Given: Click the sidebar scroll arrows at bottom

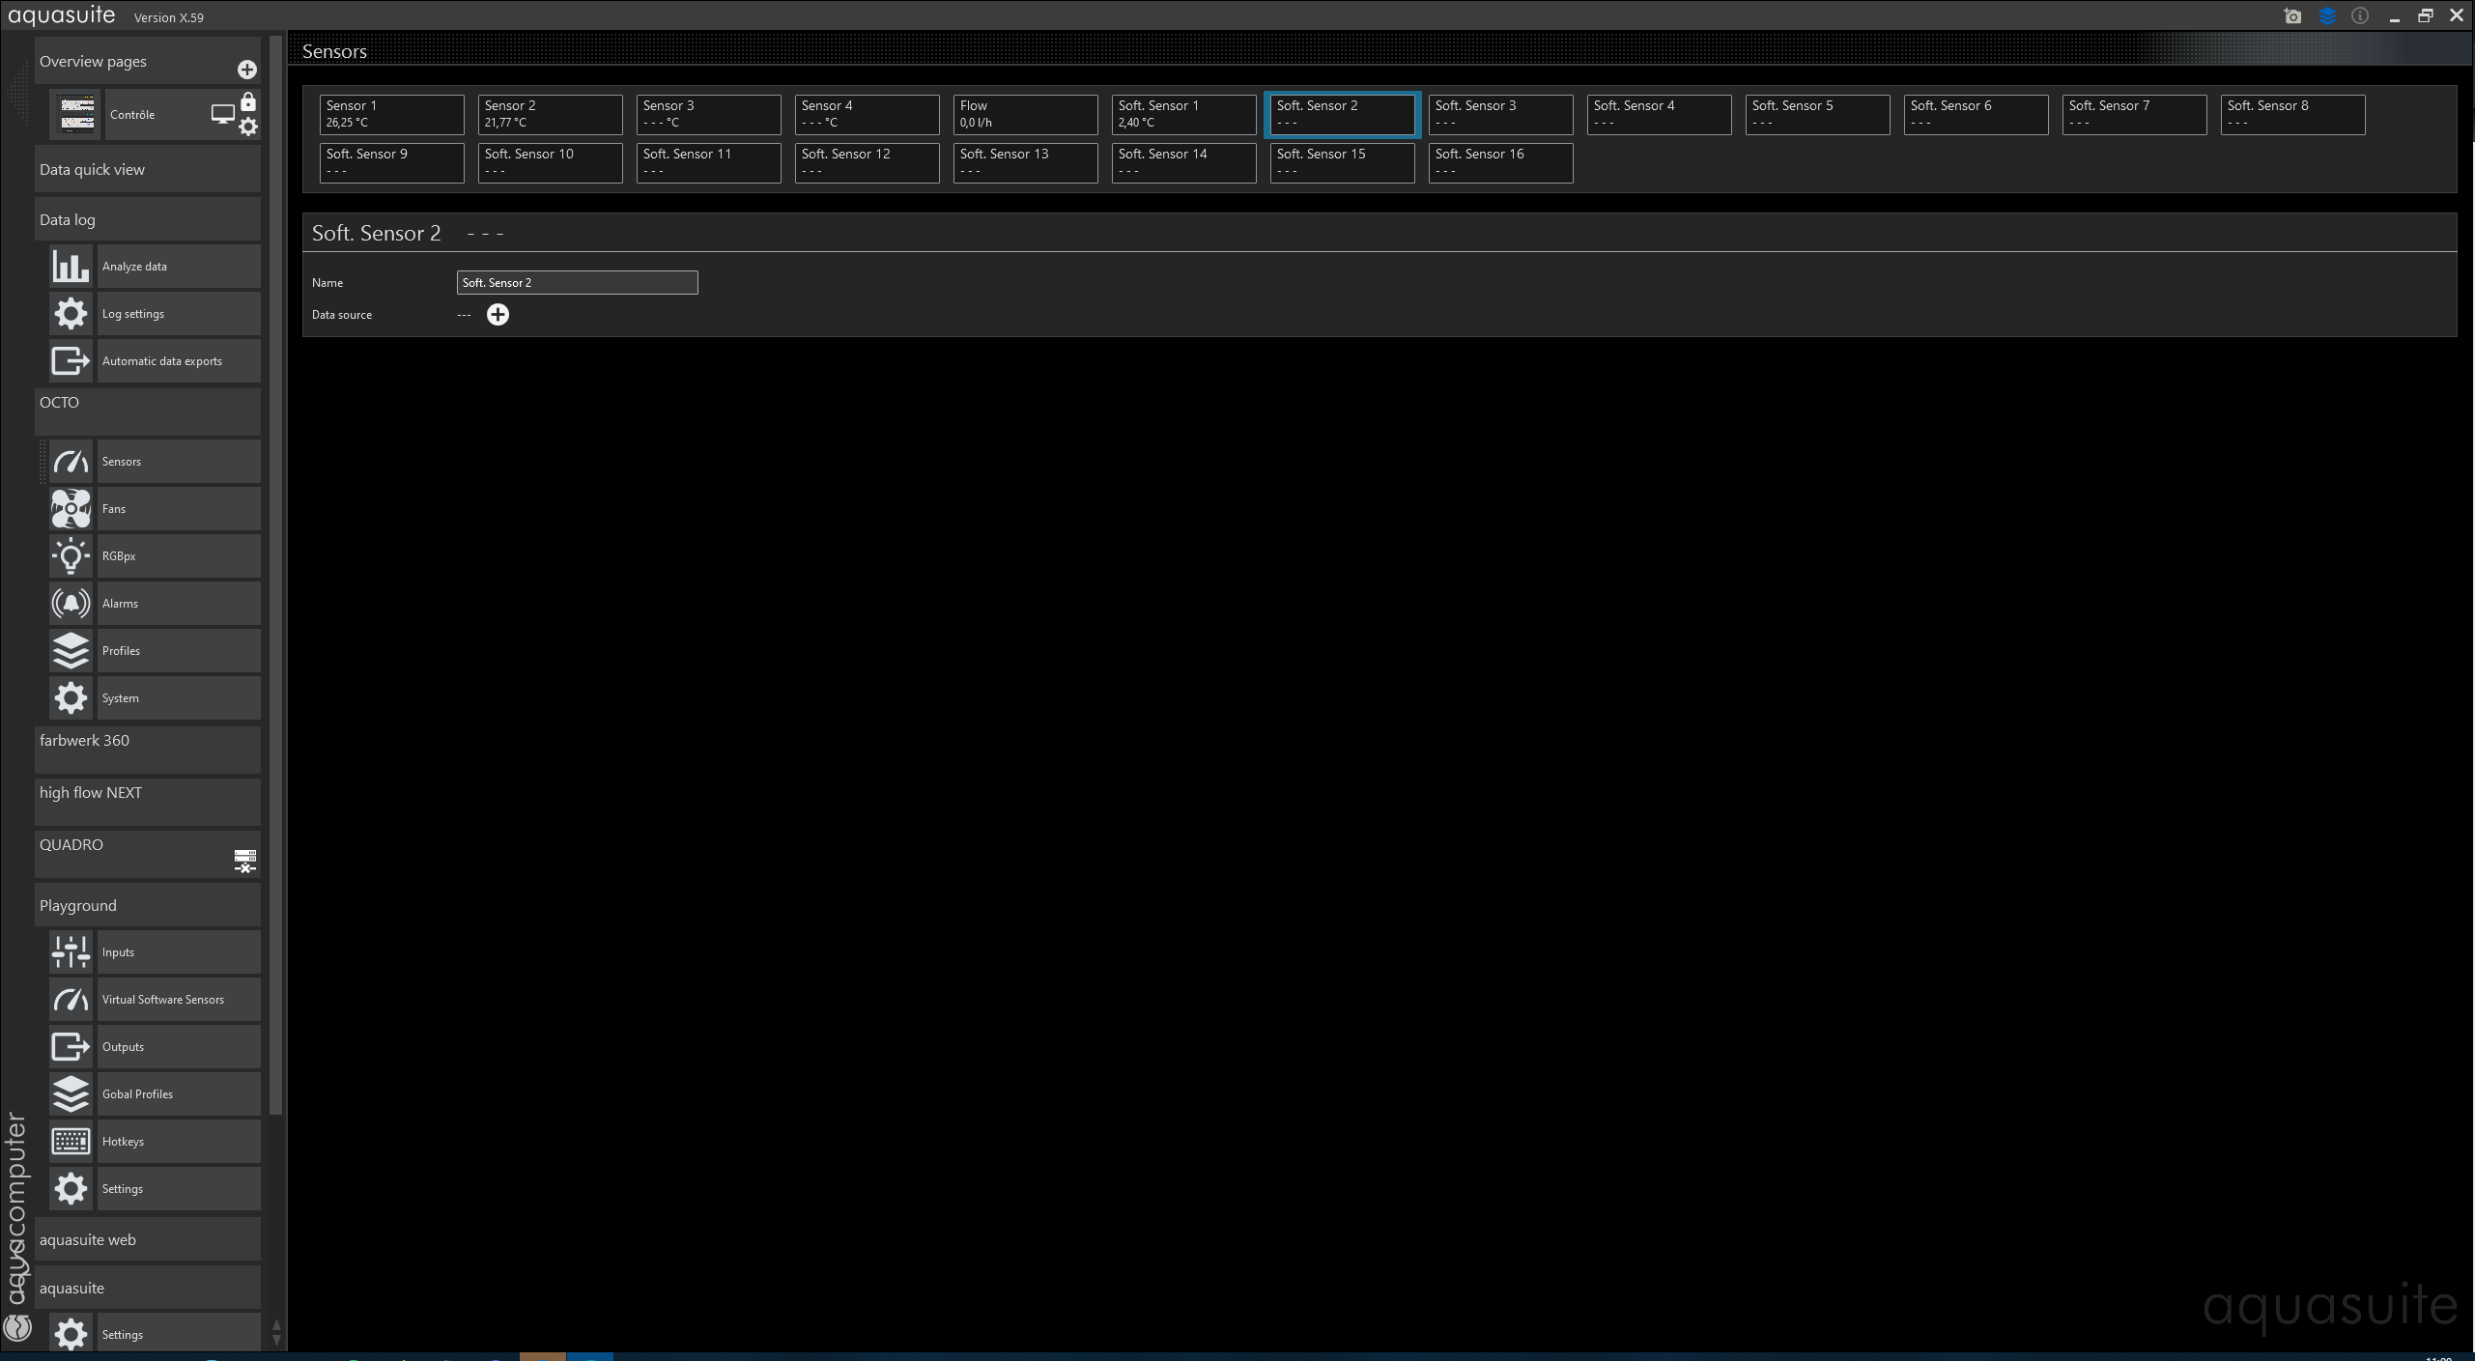Looking at the screenshot, I should click(x=276, y=1333).
